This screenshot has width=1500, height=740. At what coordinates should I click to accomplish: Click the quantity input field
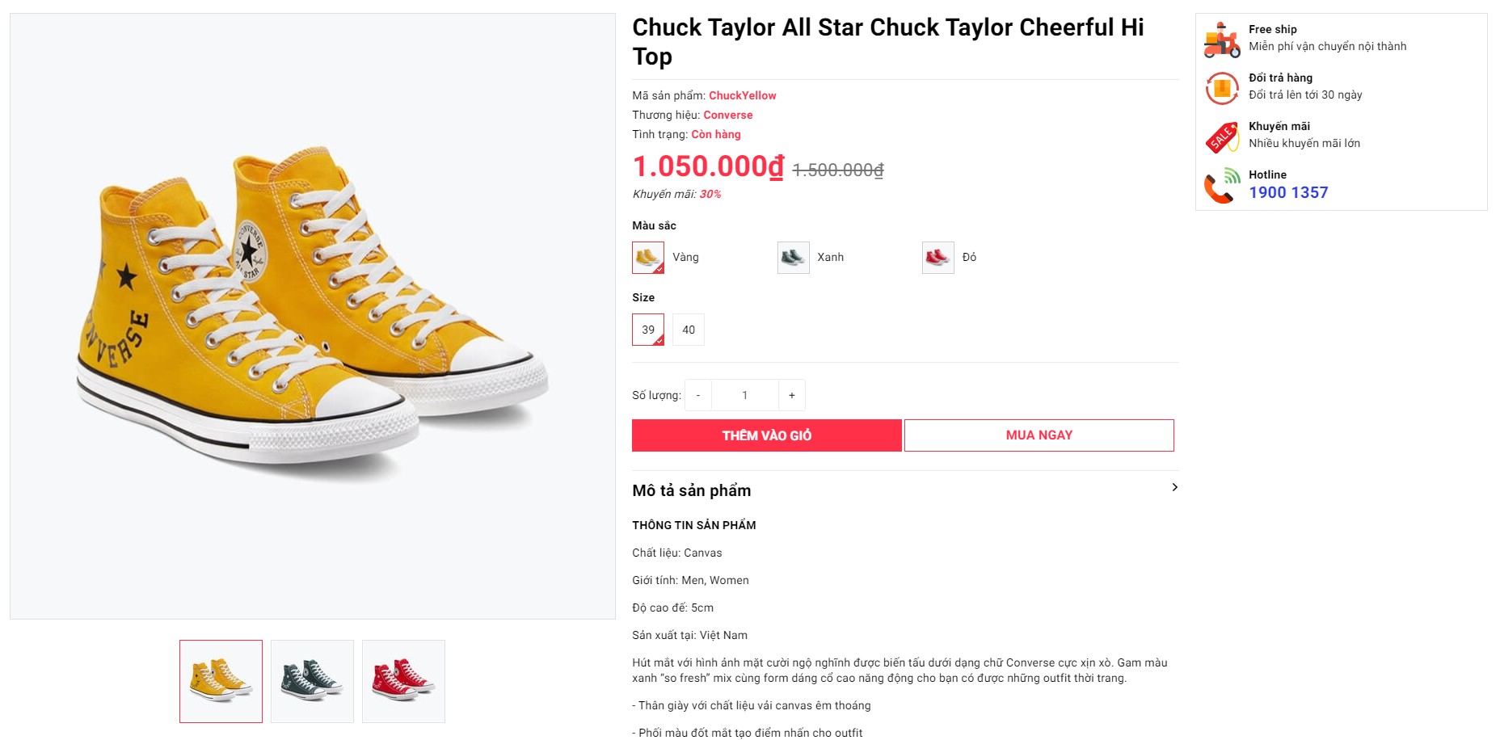click(745, 395)
